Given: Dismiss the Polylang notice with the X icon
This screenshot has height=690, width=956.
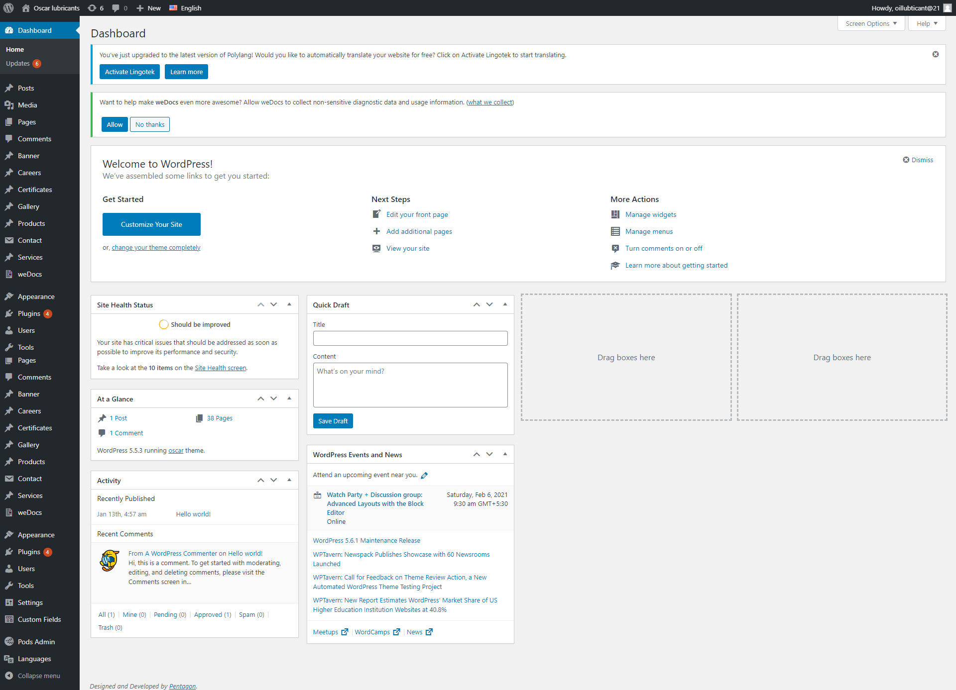Looking at the screenshot, I should click(x=936, y=54).
